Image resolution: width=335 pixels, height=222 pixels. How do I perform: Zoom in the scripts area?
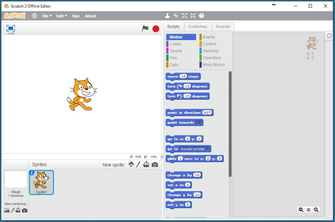pos(316,210)
